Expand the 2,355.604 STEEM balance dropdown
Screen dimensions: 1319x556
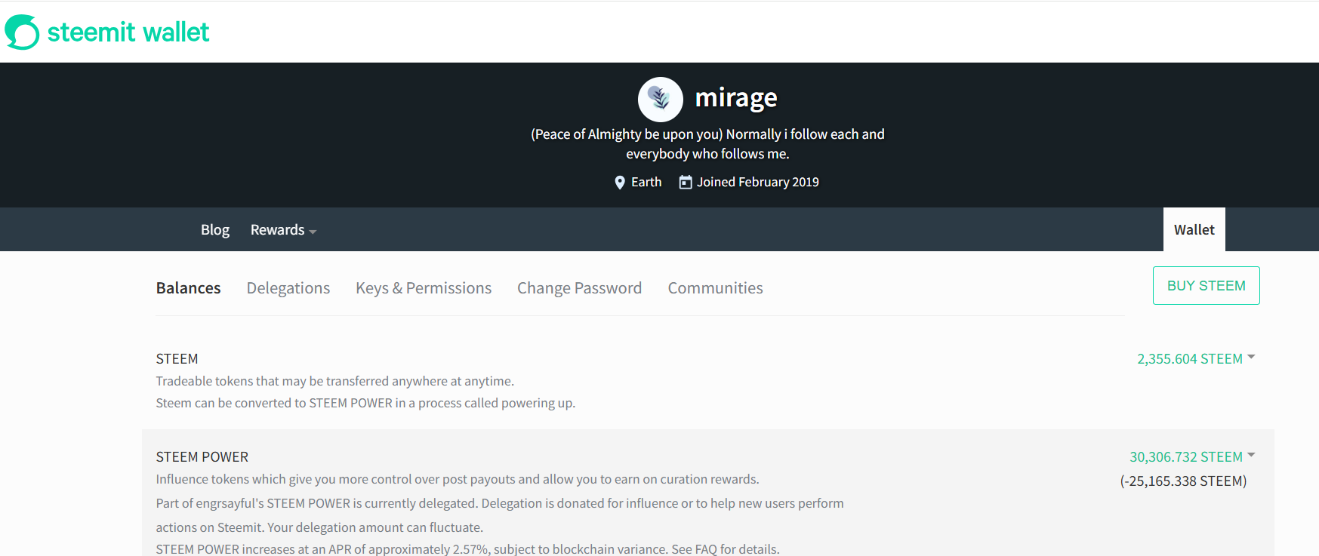tap(1196, 359)
